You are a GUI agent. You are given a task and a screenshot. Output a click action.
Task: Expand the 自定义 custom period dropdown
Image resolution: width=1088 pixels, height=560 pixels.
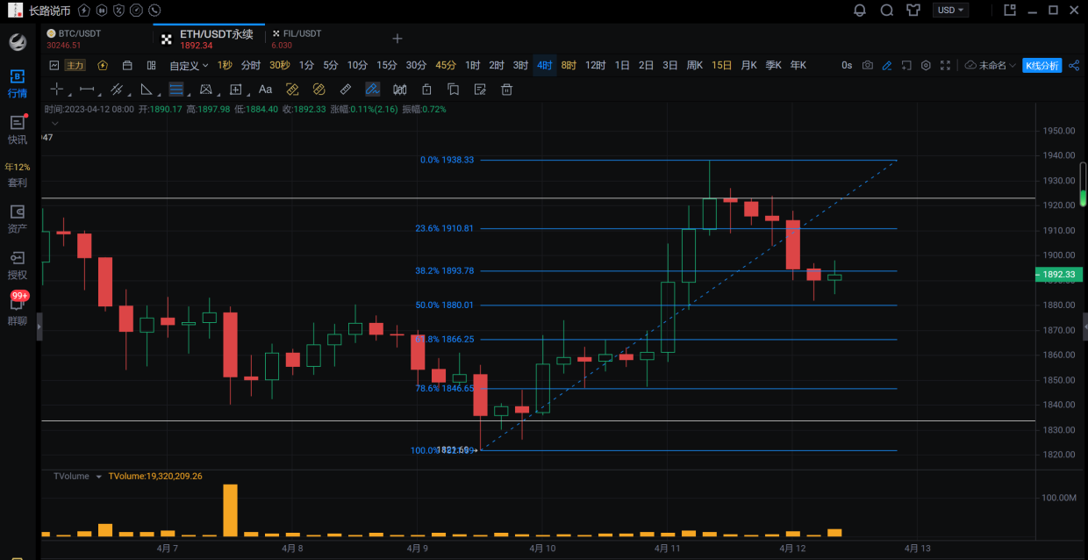coord(189,66)
